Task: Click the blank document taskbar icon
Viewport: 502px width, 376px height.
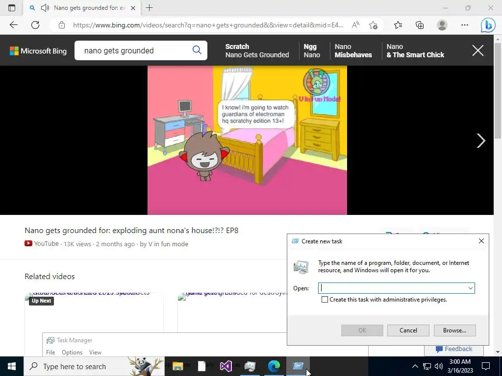Action: (201, 366)
